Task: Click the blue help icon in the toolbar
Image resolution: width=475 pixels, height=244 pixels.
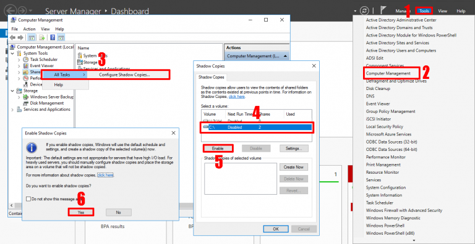Action: tap(53, 38)
